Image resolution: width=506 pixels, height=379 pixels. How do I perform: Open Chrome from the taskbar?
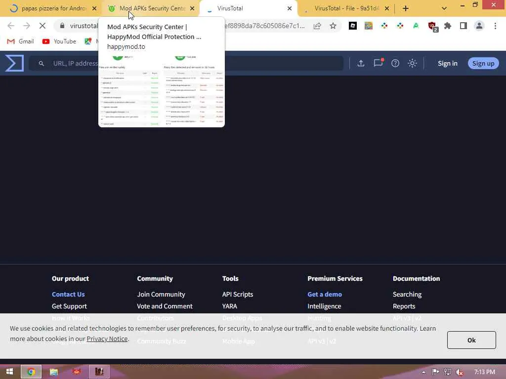(31, 372)
